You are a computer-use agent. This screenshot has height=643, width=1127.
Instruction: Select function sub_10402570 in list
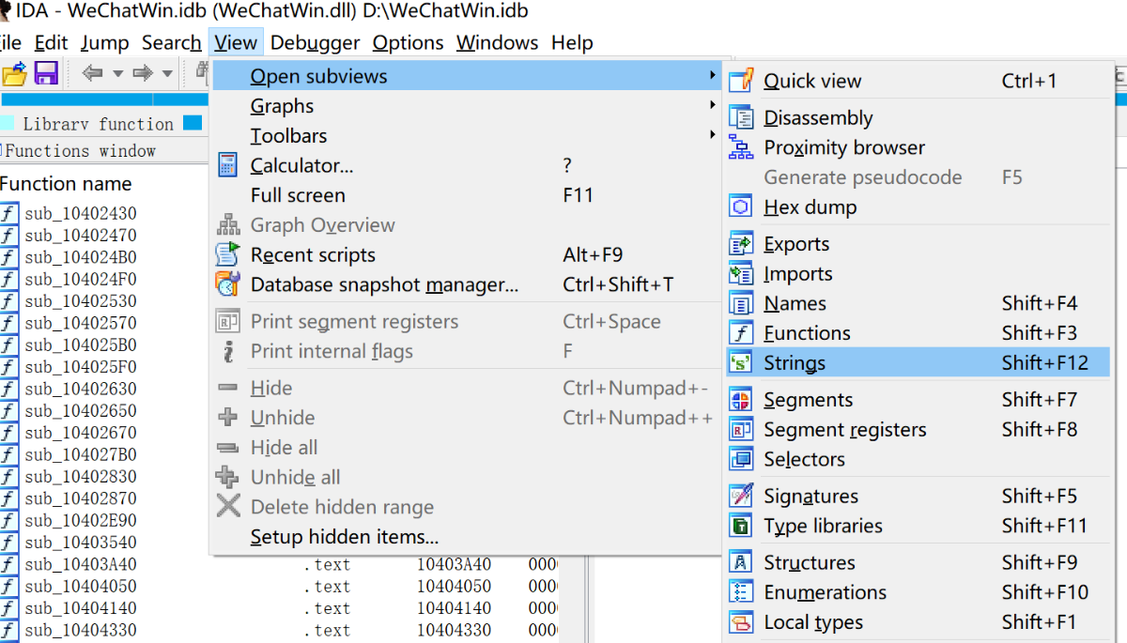click(x=81, y=323)
